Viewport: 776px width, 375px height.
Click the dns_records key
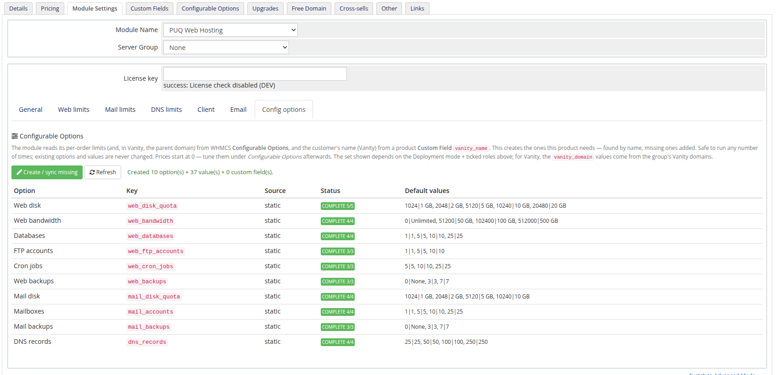click(x=147, y=342)
